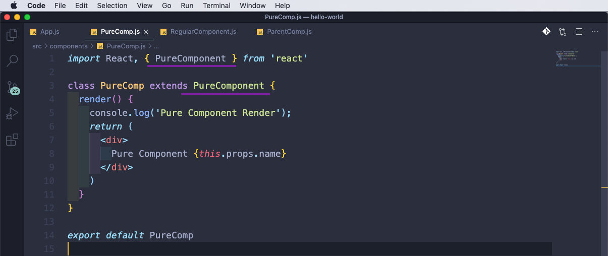Viewport: 608px width, 256px height.
Task: Open the Edit menu
Action: coord(81,6)
